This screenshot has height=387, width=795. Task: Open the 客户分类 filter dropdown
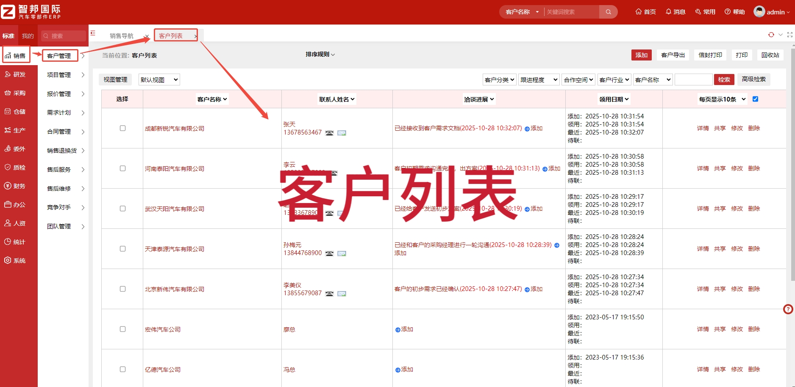[x=499, y=80]
